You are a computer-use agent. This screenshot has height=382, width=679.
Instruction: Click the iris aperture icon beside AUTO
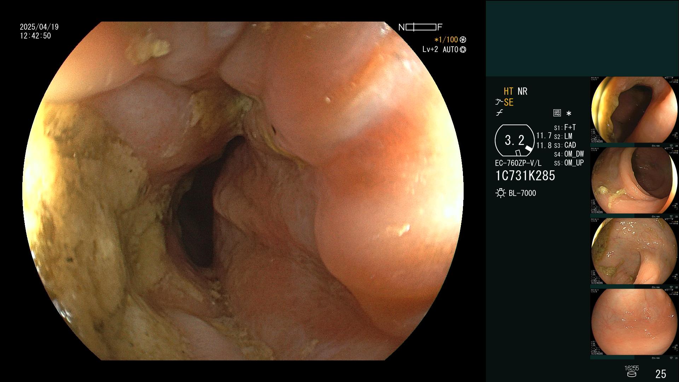pyautogui.click(x=463, y=50)
